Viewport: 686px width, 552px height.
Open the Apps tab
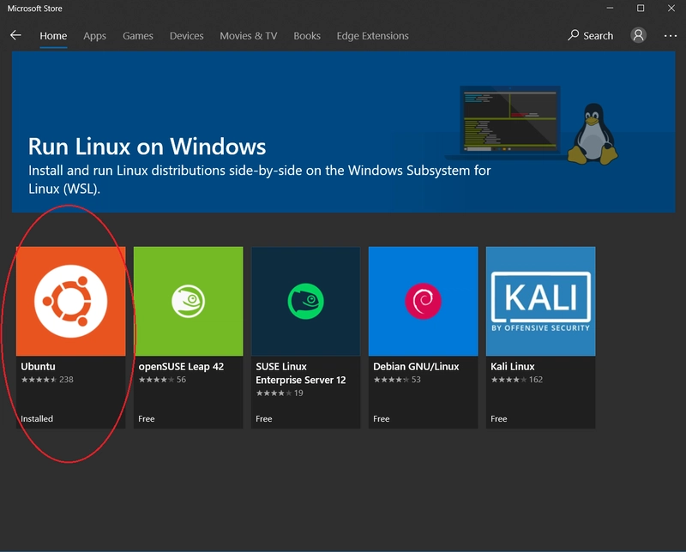pyautogui.click(x=94, y=36)
